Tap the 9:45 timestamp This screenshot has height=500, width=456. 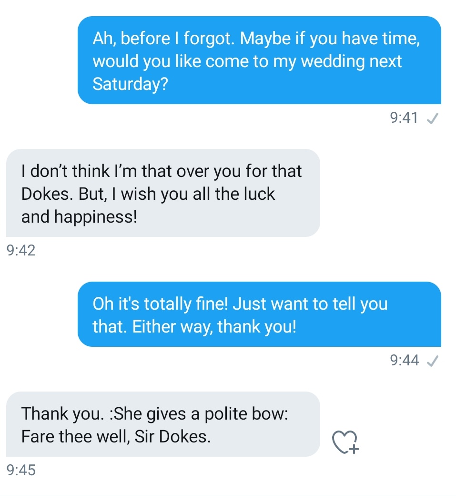coord(21,470)
